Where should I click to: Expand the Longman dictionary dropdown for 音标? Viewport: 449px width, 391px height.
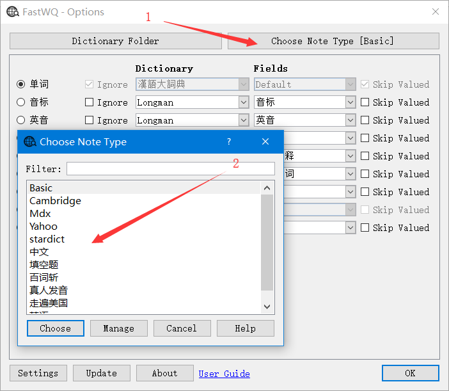point(243,102)
